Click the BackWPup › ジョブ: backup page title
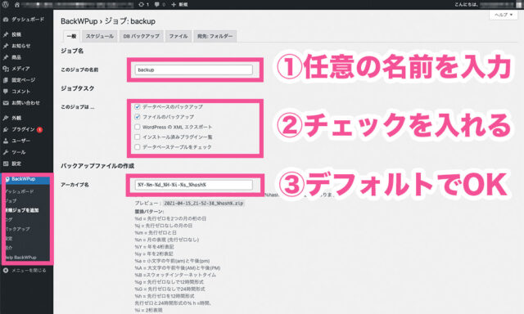The image size is (524, 314). (x=108, y=21)
